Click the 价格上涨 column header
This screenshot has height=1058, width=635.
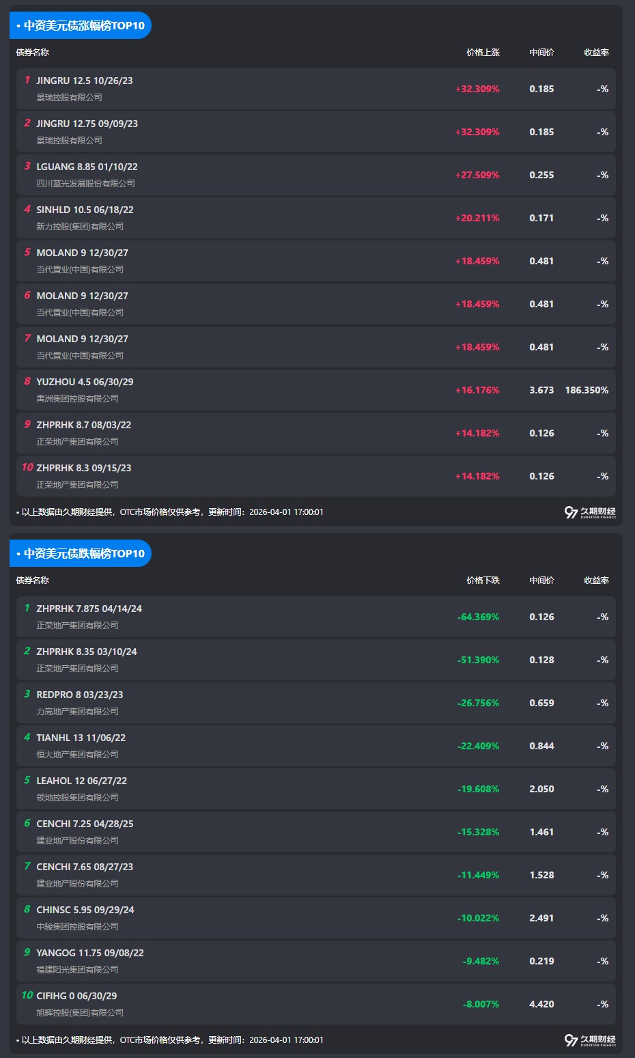tap(483, 53)
